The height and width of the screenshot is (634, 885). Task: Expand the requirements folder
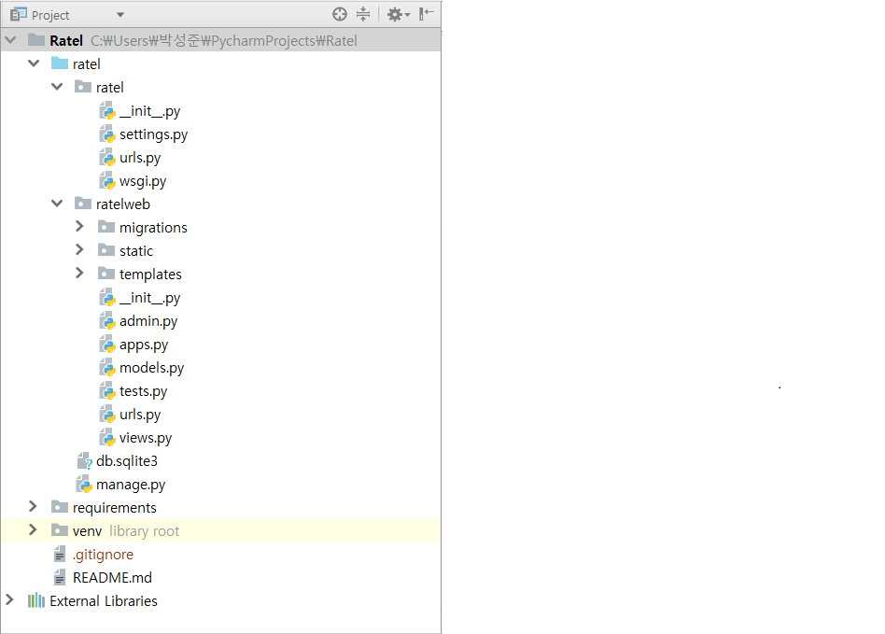(x=34, y=507)
